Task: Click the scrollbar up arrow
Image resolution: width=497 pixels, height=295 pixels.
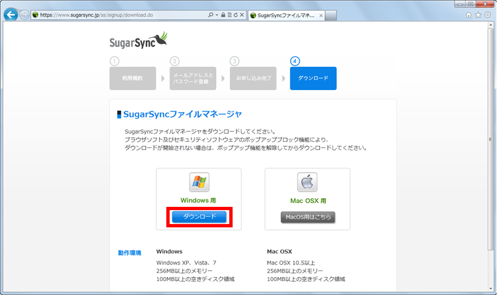Action: (x=490, y=25)
